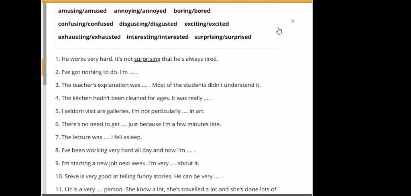Click the disgusting/disgusted word pair
The image size is (411, 196).
click(x=148, y=24)
